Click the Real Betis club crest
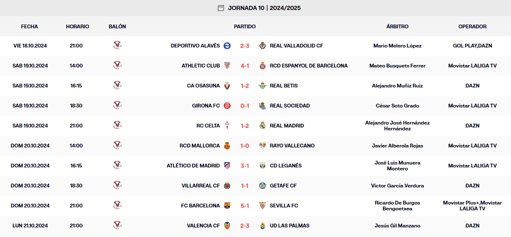The image size is (511, 237). click(262, 86)
